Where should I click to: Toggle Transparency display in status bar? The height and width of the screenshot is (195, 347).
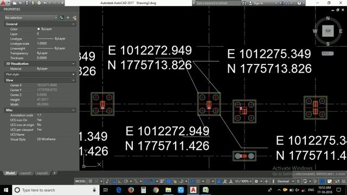[x=169, y=181]
